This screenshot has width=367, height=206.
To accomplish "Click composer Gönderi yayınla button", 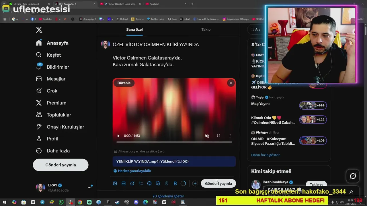I will [218, 183].
